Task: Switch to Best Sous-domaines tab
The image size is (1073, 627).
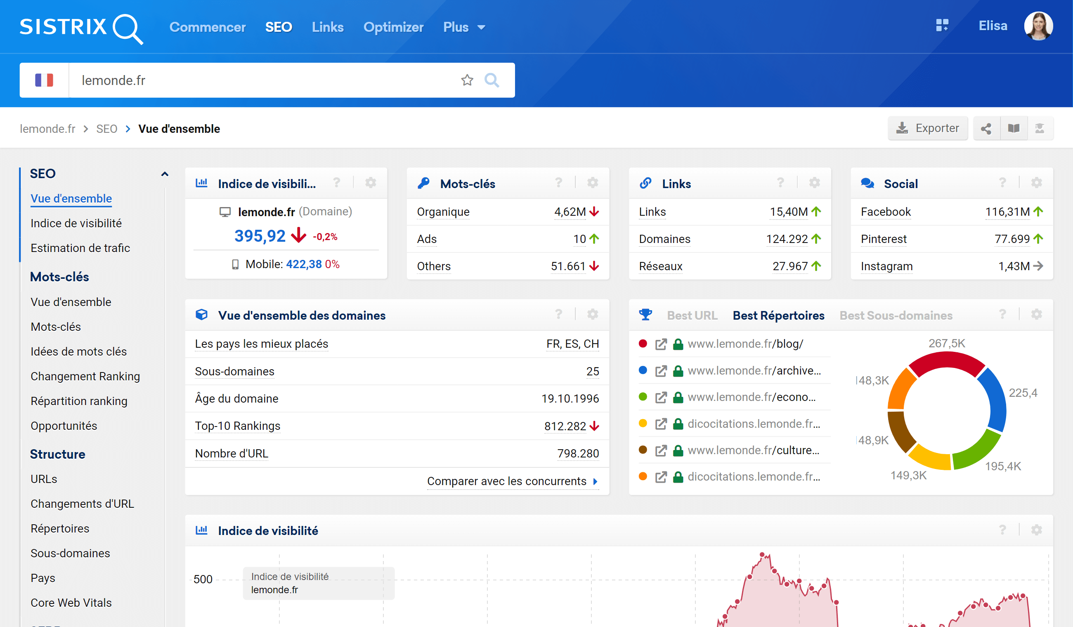Action: pos(896,316)
